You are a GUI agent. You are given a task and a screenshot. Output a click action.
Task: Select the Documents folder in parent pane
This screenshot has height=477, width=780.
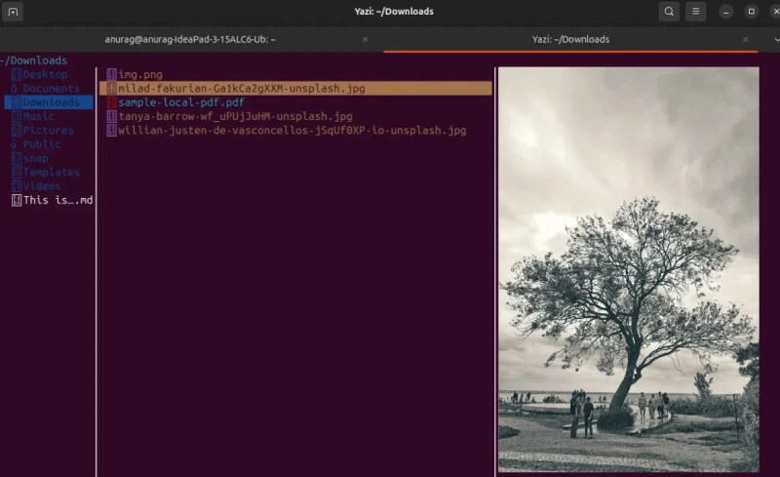[x=49, y=88]
